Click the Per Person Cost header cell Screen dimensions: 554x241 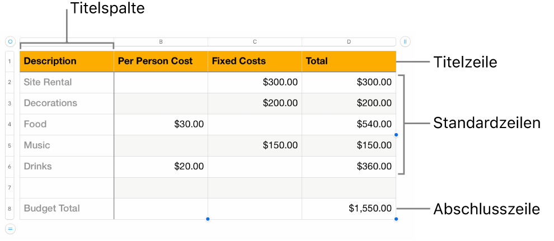click(161, 61)
